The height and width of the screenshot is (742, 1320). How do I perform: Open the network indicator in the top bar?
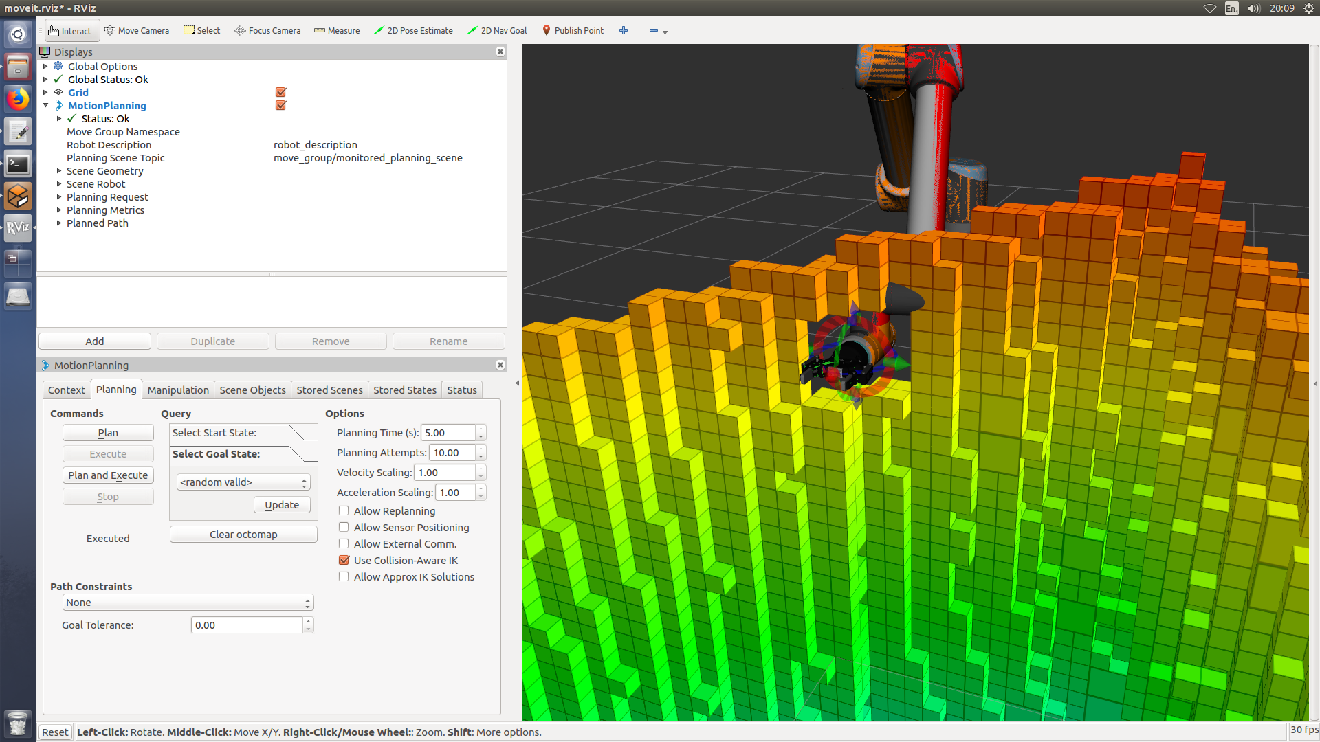[1210, 8]
